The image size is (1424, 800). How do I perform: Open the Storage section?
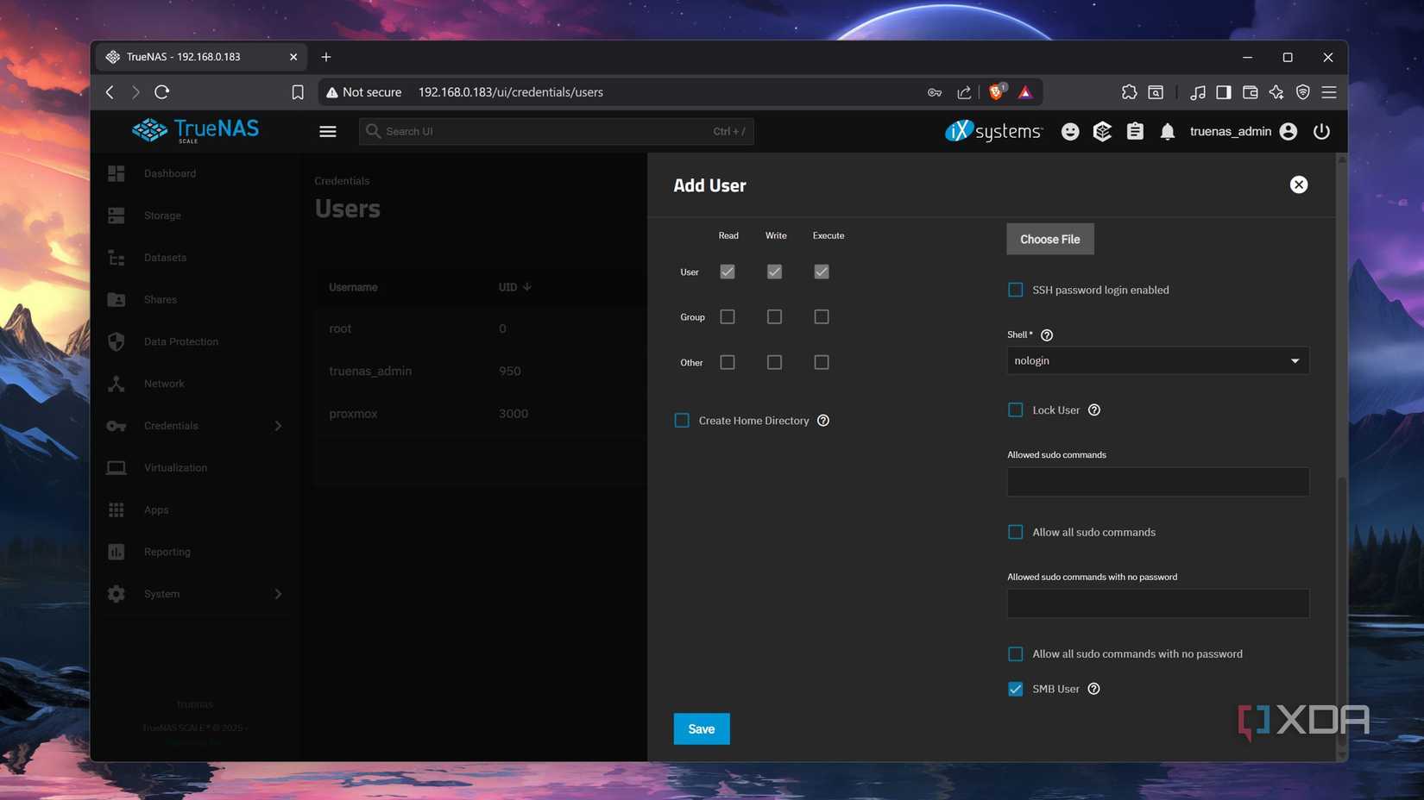[161, 215]
